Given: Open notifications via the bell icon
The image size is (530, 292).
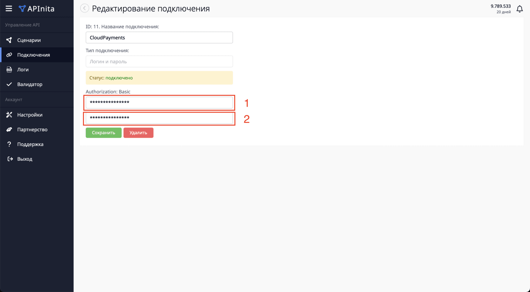Looking at the screenshot, I should pos(520,8).
